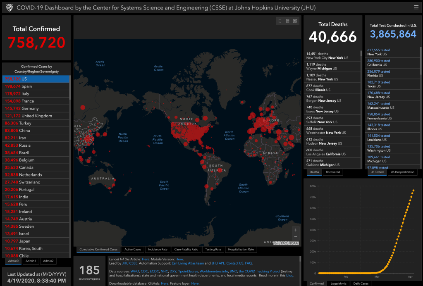Show the Case-Fatality Ratio map layer
The width and height of the screenshot is (423, 286).
point(186,249)
